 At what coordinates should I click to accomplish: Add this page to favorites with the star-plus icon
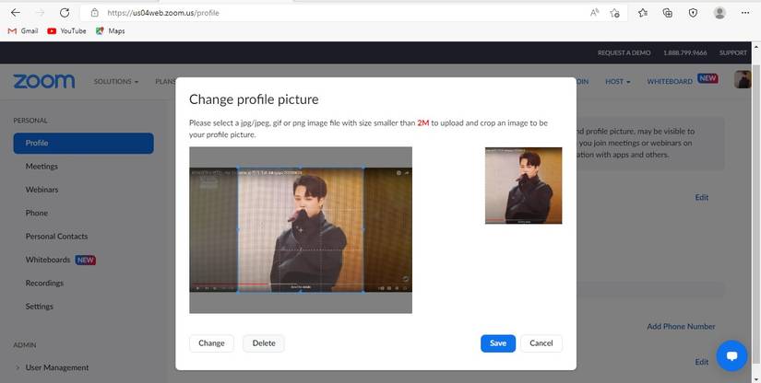(615, 13)
